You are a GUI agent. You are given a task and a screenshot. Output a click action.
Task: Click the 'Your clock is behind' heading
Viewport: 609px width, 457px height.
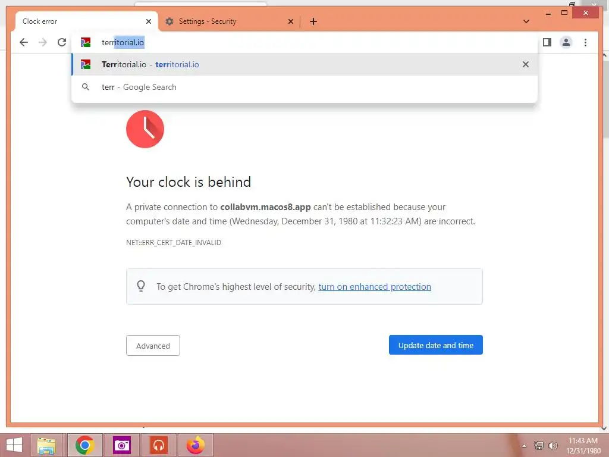point(189,182)
